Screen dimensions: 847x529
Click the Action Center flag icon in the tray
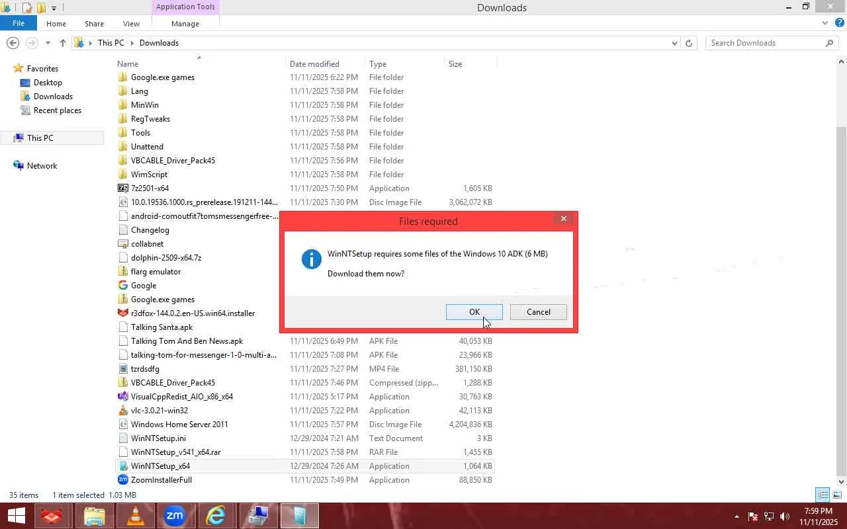[753, 516]
